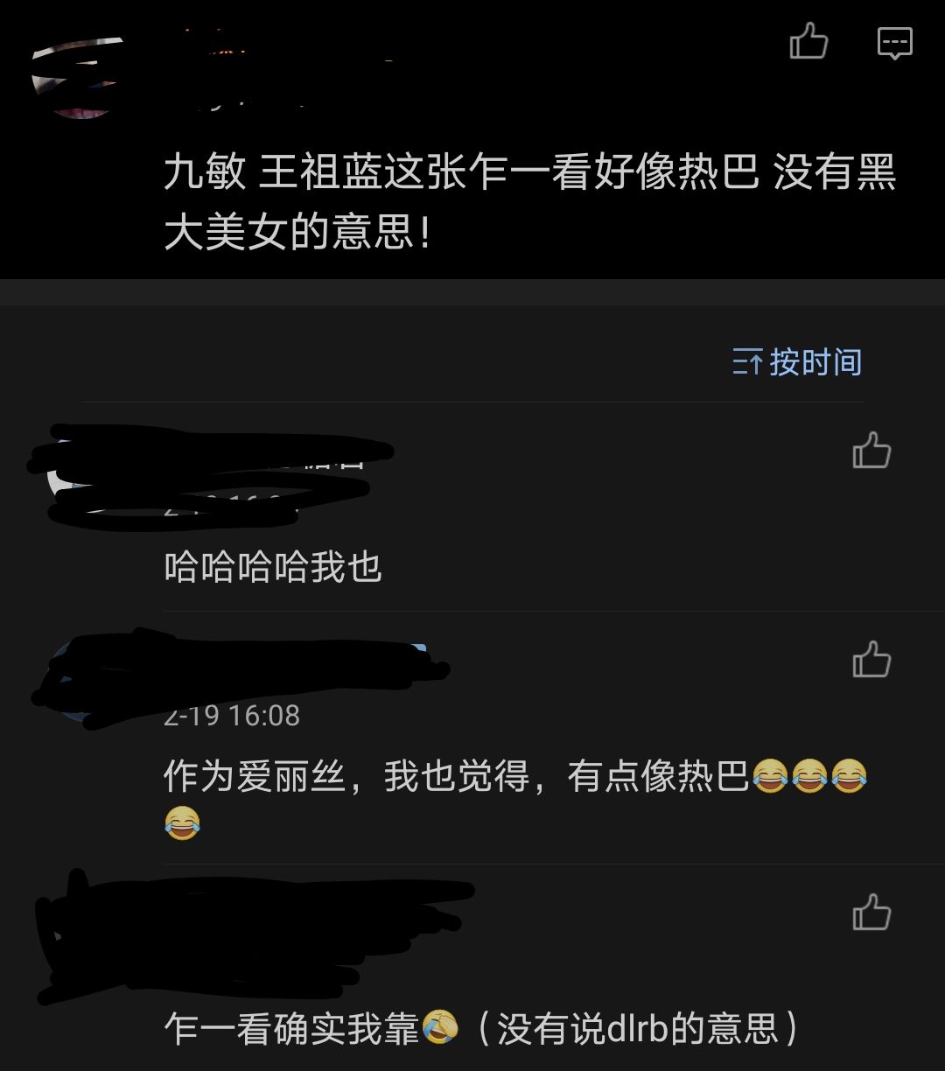Toggle comment sorting with 按时间
Screen dimensions: 945x1071
click(797, 362)
